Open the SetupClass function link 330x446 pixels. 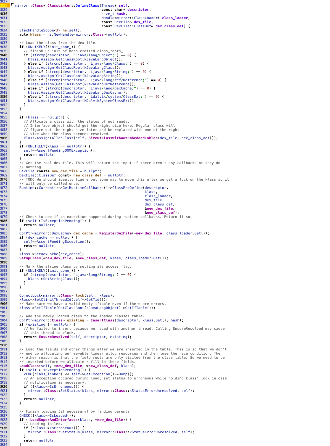[30, 258]
